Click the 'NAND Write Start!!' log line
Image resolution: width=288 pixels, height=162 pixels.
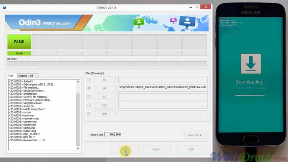27,109
